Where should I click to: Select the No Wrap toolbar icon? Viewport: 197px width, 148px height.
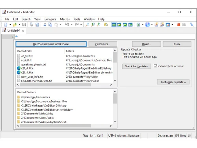click(x=114, y=25)
